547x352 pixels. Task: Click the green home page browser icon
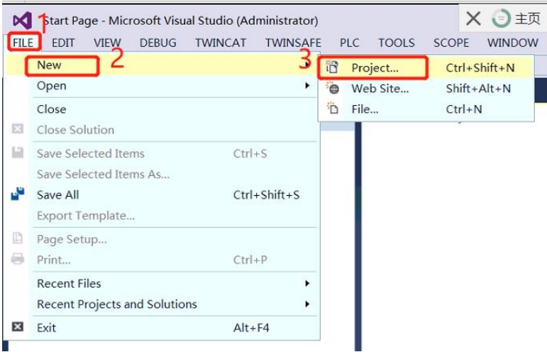[502, 18]
